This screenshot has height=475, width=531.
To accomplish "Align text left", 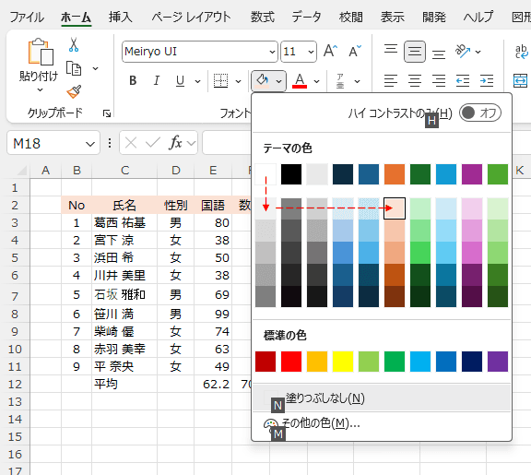I will tap(391, 80).
